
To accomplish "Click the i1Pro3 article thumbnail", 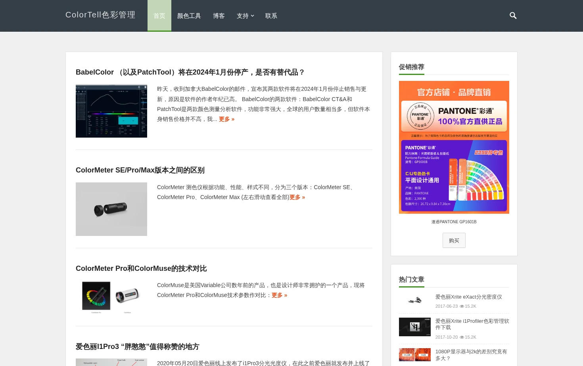I will click(x=111, y=362).
